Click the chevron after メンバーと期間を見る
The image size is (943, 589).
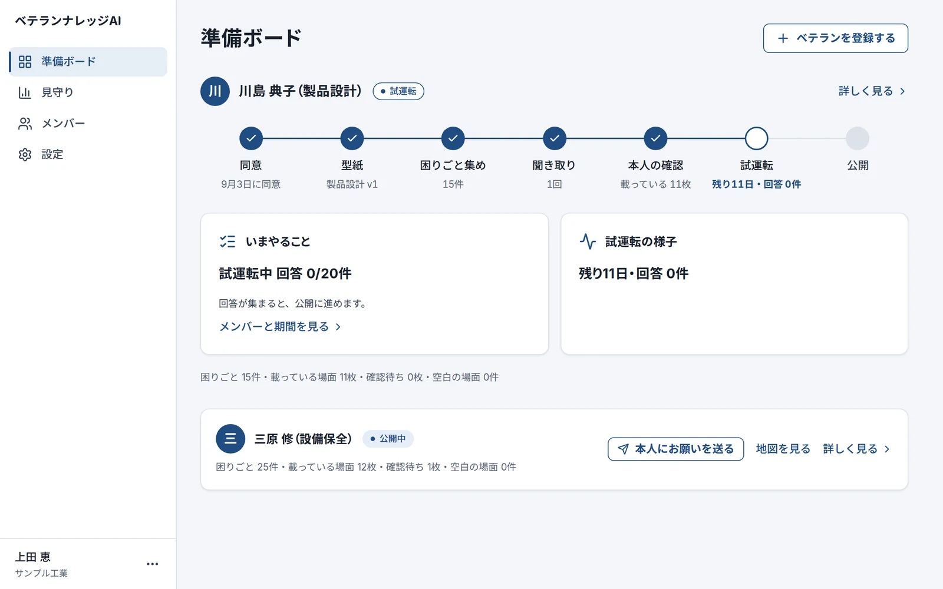point(338,327)
